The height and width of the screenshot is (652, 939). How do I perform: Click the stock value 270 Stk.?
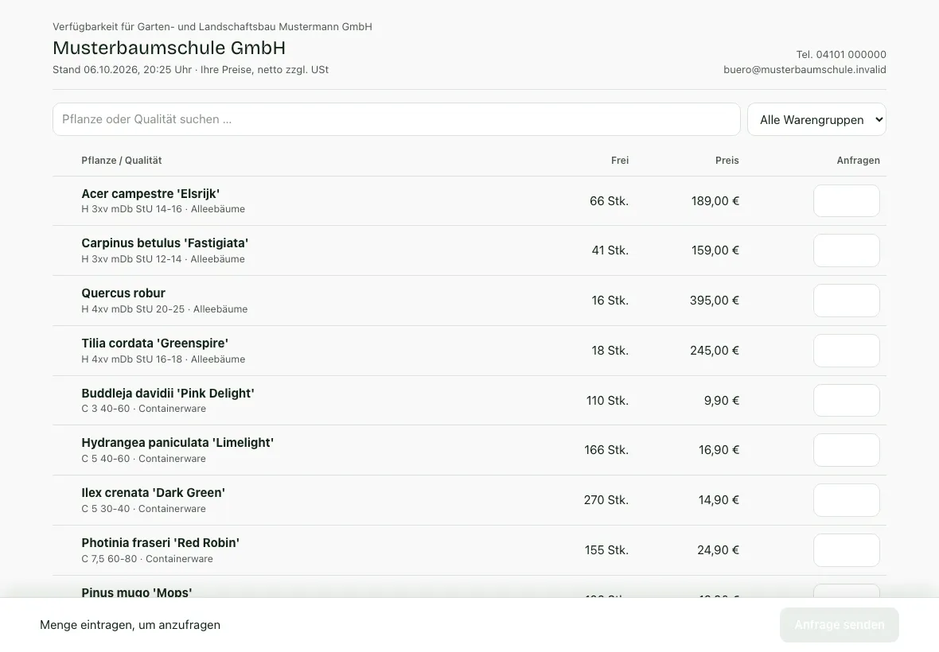(606, 500)
